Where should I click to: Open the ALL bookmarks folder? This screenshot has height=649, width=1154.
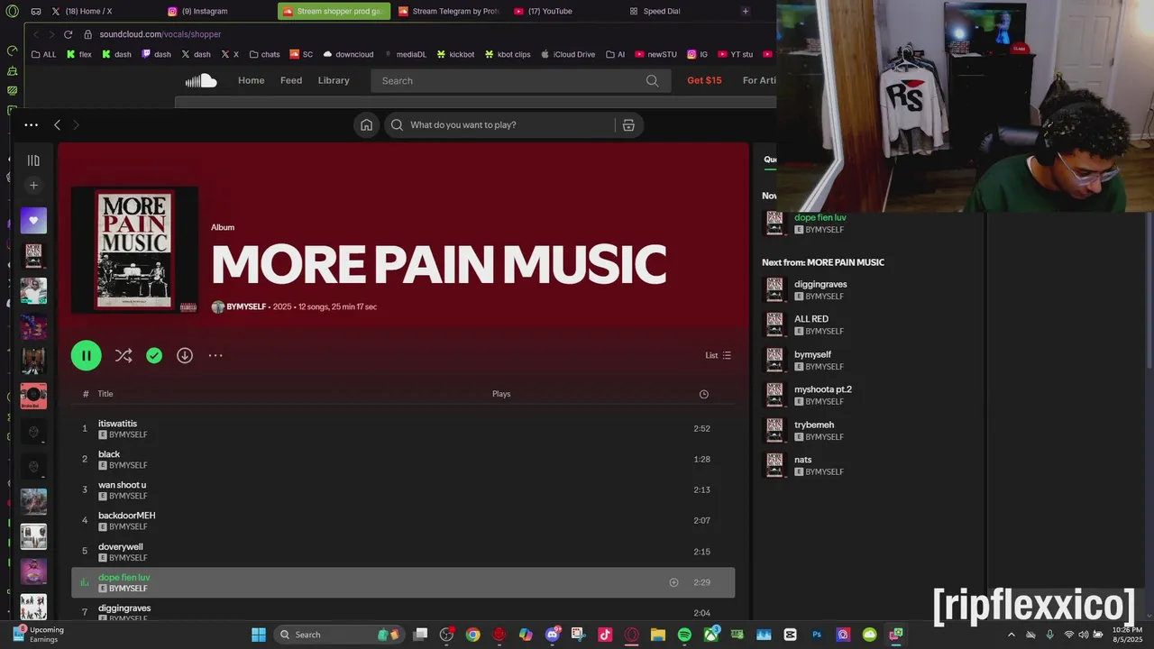click(x=43, y=54)
